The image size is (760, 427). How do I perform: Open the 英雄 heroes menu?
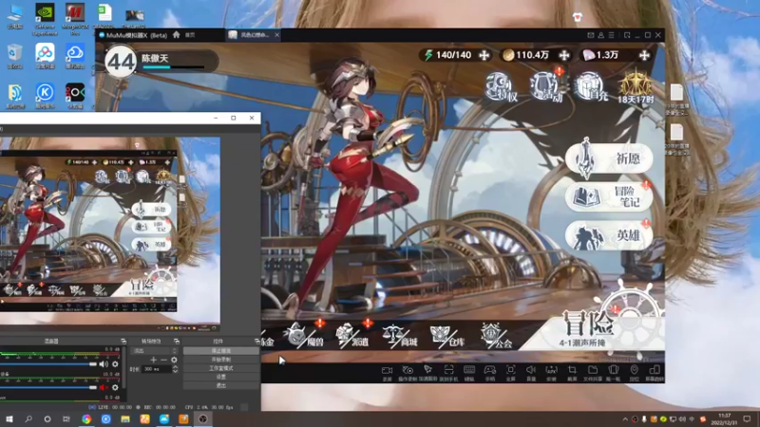click(609, 235)
